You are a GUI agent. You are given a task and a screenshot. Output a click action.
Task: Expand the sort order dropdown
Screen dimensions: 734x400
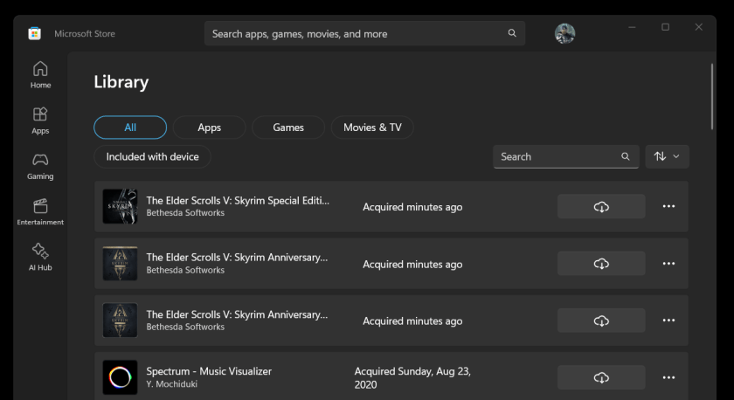tap(667, 156)
